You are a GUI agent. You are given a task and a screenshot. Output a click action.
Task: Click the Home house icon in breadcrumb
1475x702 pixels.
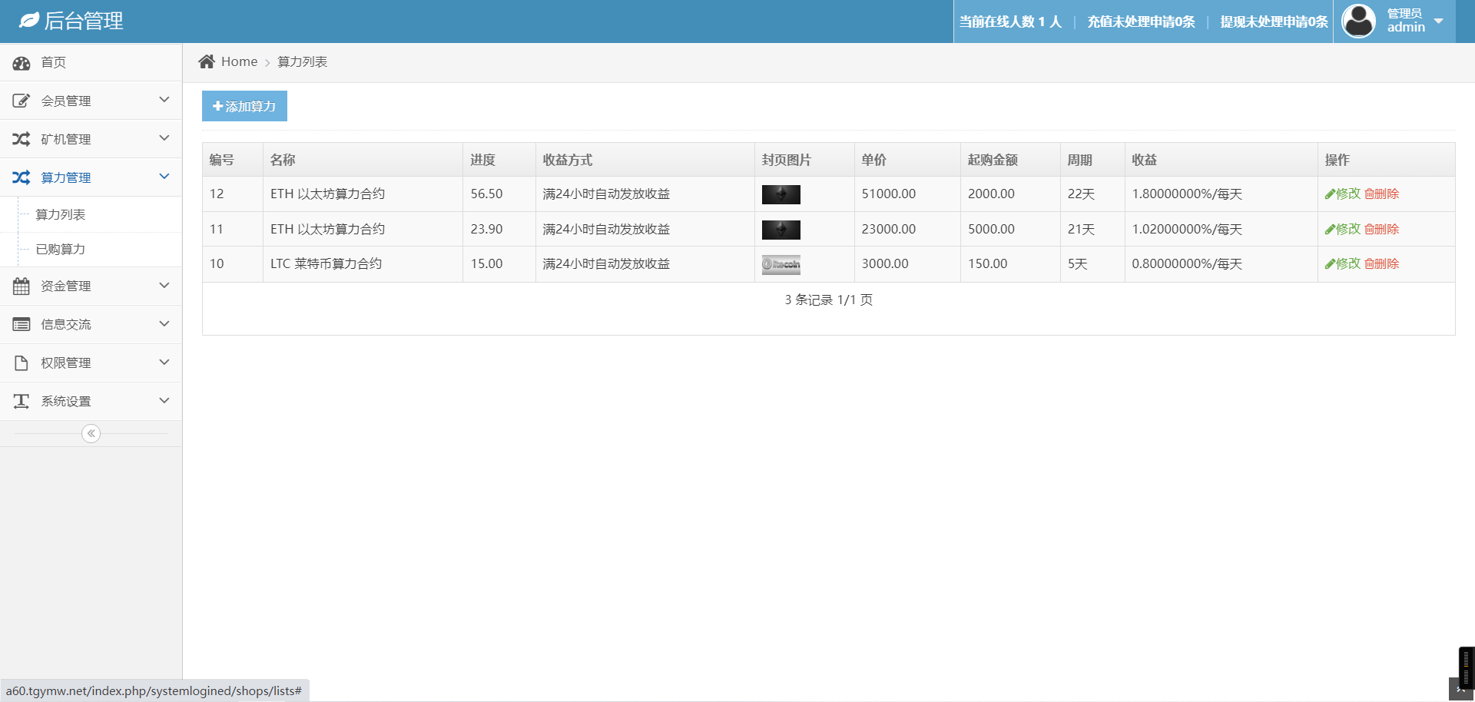[206, 61]
